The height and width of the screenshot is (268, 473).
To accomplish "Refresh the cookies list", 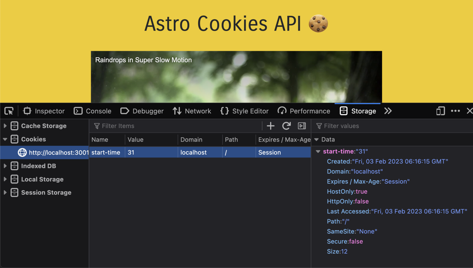I will pos(286,126).
